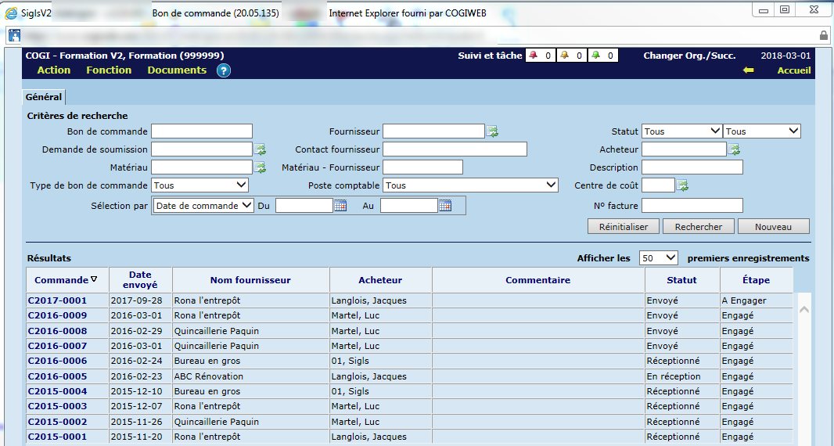This screenshot has height=446, width=834.
Task: Click into the Bon de commande field
Action: click(202, 131)
